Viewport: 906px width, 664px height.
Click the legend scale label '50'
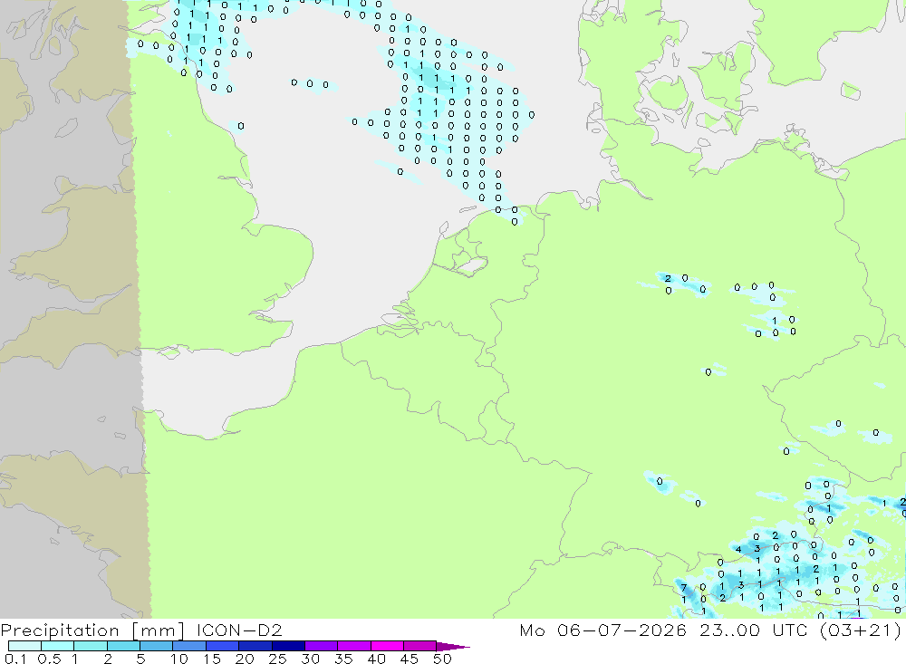[x=442, y=659]
